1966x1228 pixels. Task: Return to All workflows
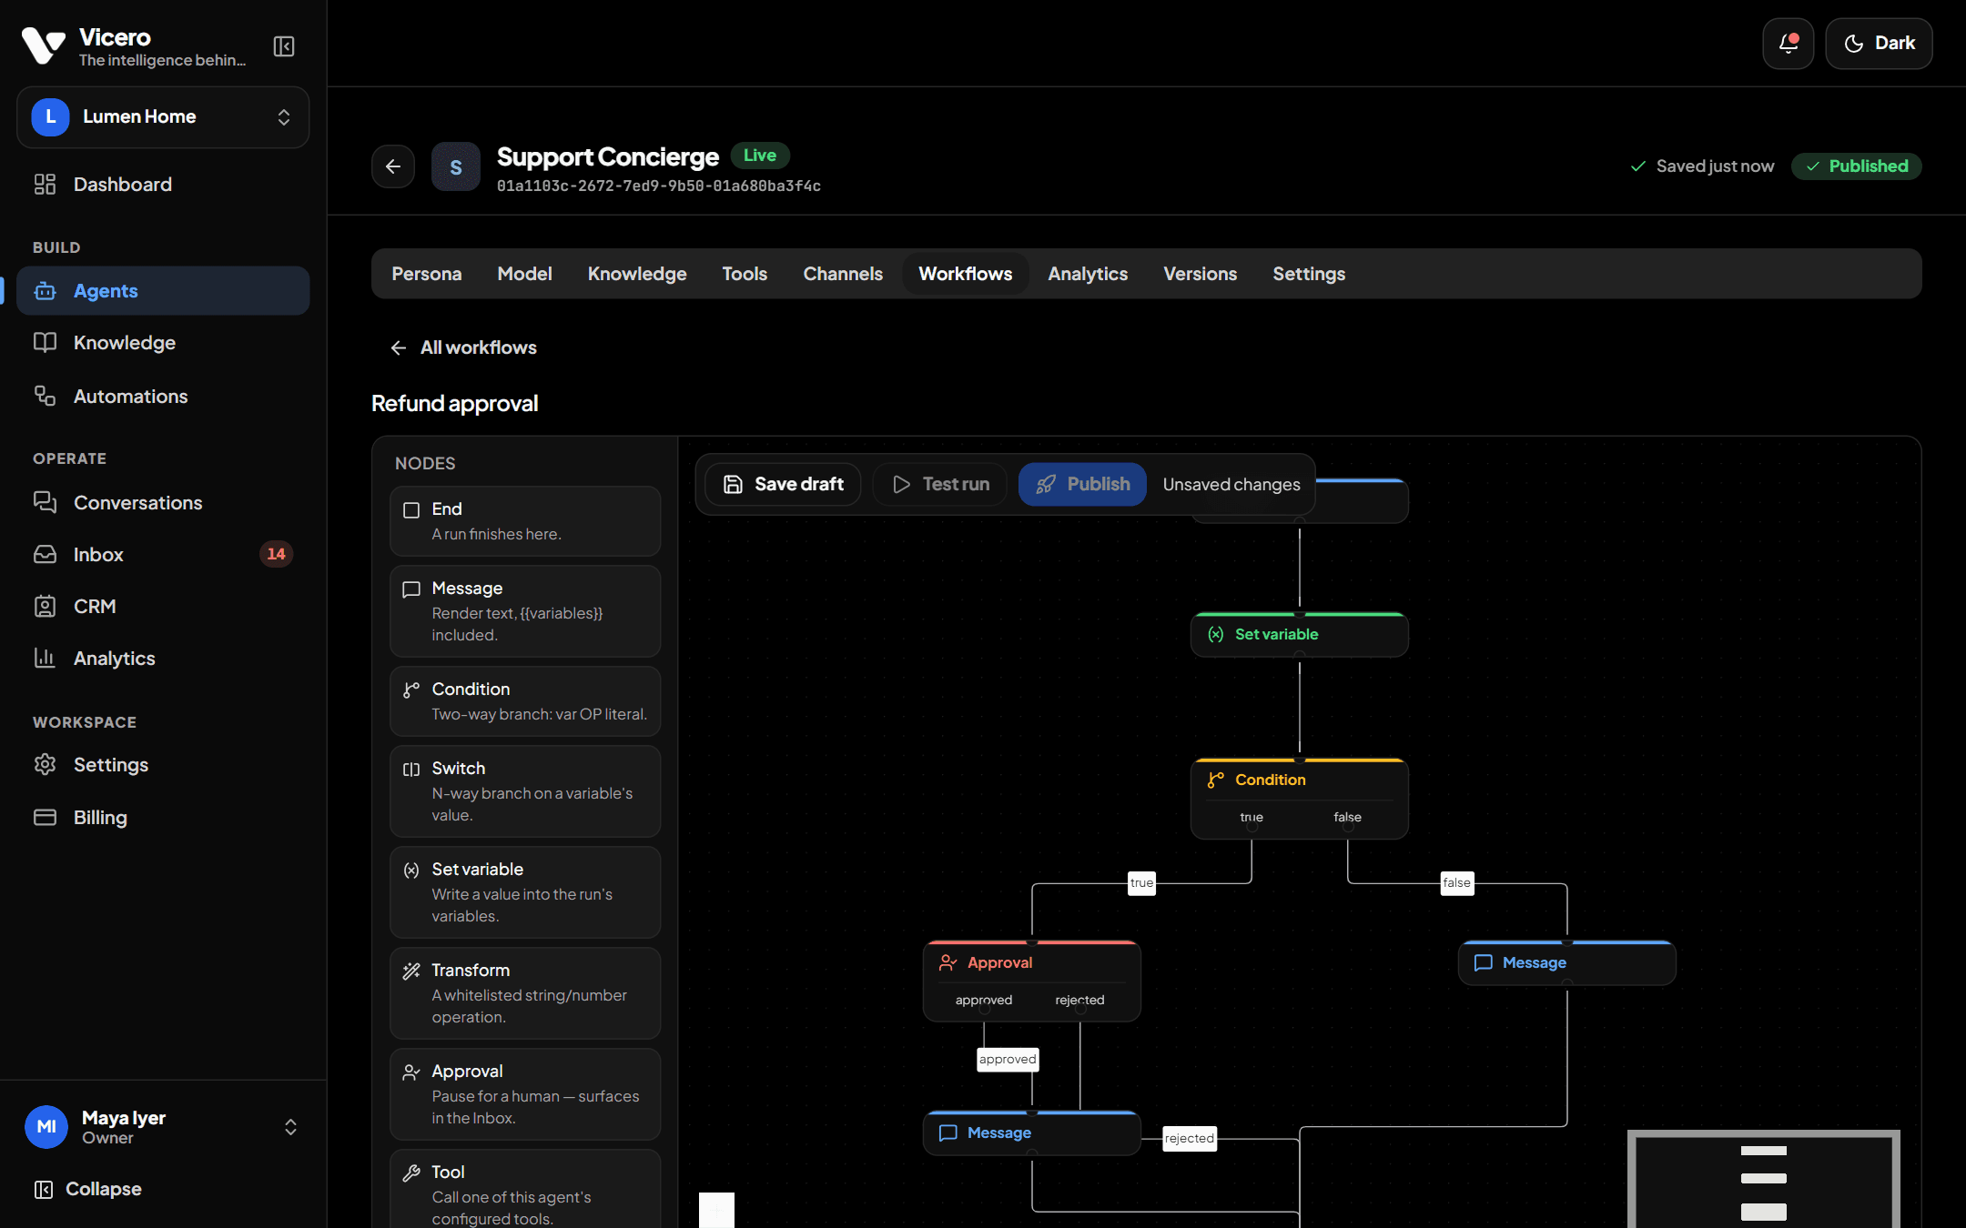(463, 348)
